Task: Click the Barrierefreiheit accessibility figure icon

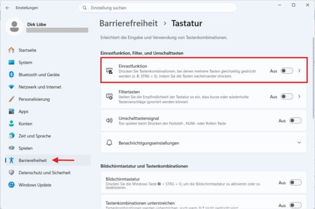Action: [12, 160]
